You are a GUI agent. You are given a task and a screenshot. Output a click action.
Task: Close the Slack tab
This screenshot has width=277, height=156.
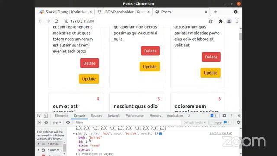coord(90,12)
